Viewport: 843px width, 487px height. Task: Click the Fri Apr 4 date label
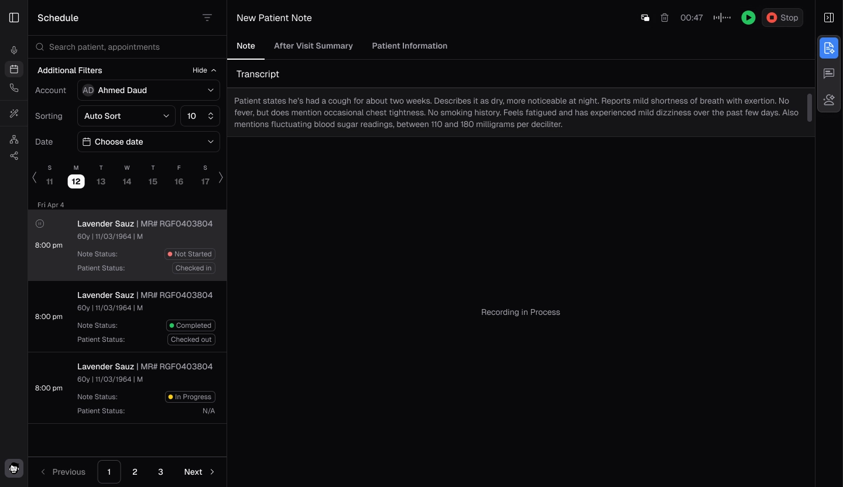(x=51, y=205)
